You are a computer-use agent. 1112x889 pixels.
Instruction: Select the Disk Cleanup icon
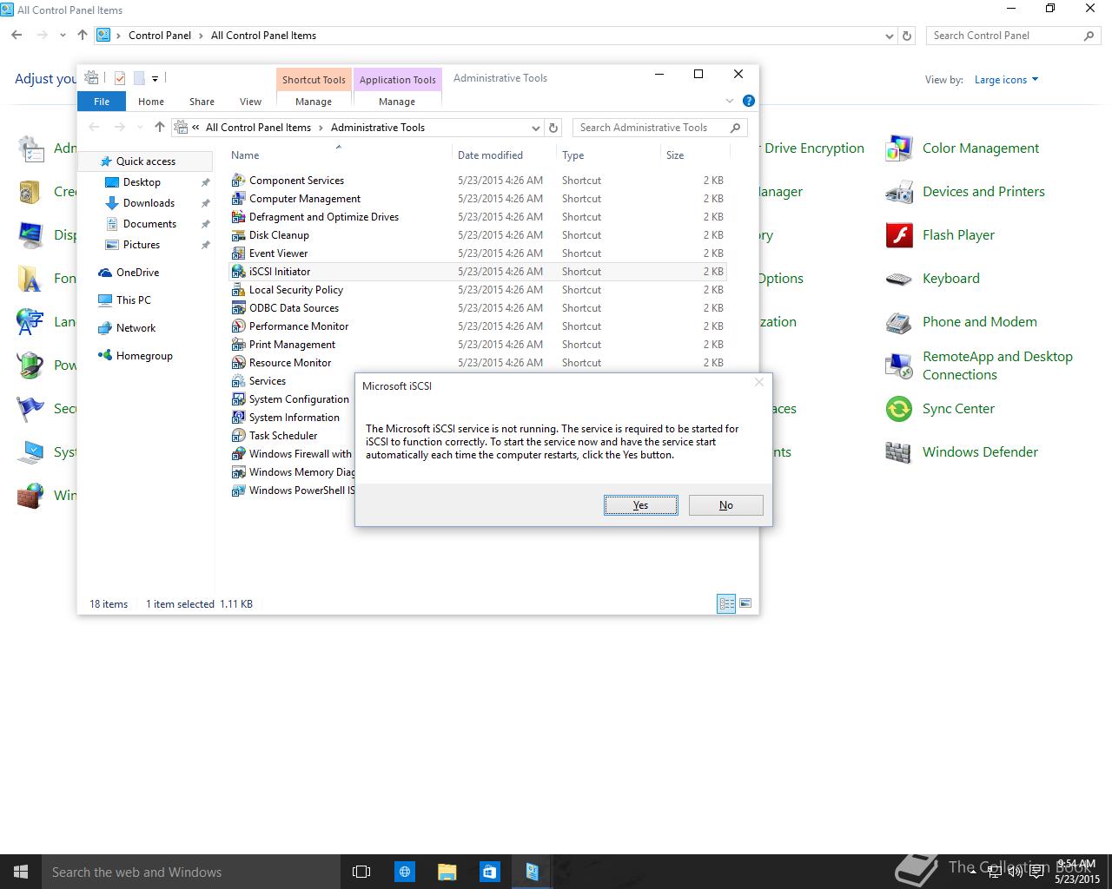[238, 235]
